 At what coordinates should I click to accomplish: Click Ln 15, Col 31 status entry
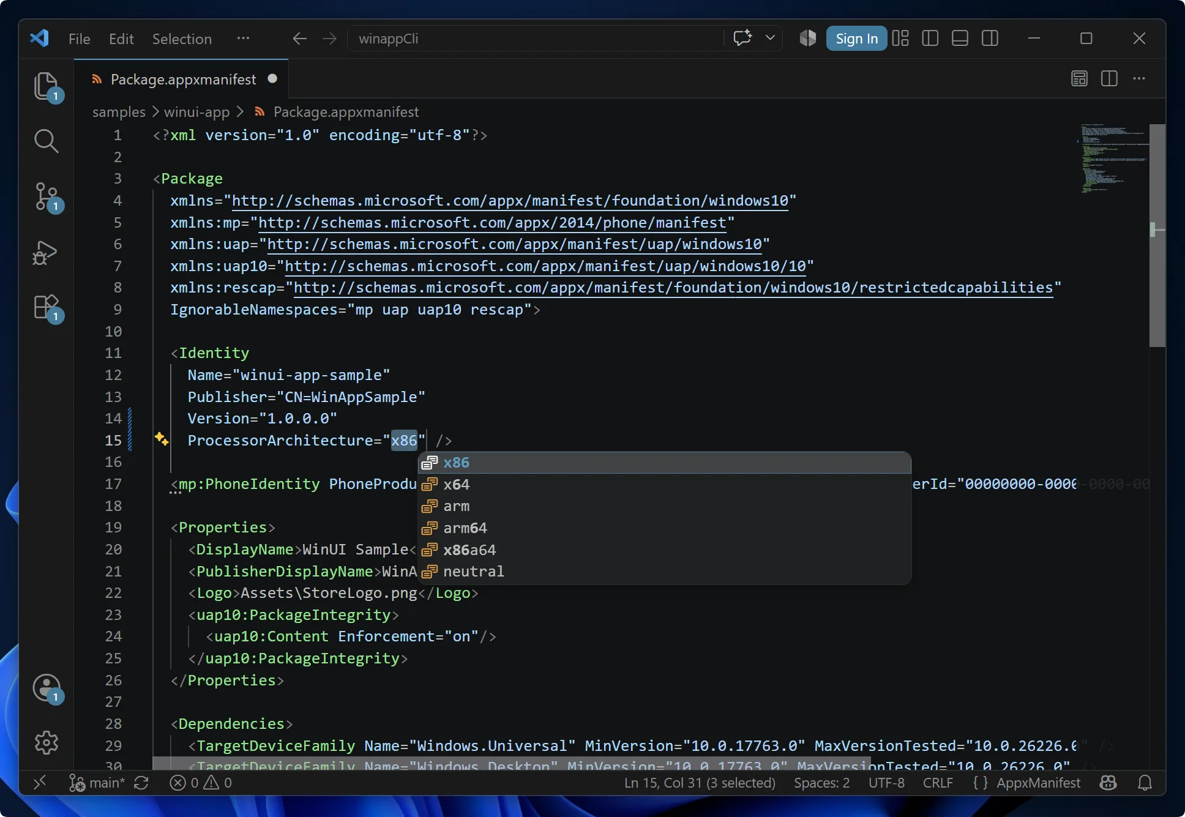click(700, 783)
